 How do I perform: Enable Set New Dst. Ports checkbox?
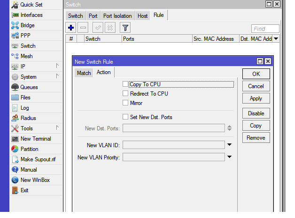click(125, 117)
